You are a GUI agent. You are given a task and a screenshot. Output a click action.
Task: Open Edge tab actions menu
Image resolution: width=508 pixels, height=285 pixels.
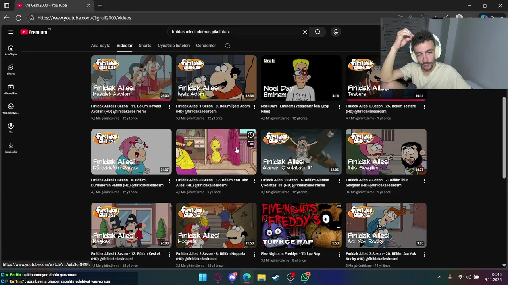tap(7, 6)
